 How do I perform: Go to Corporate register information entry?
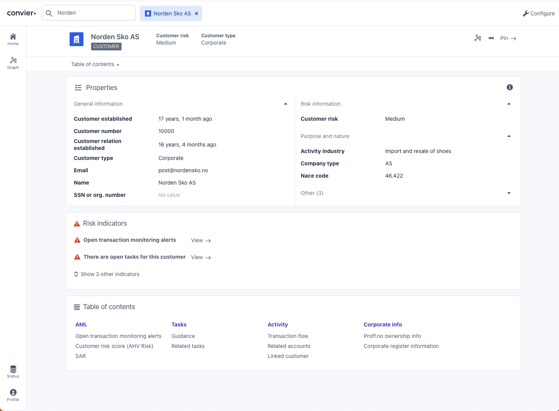click(401, 346)
